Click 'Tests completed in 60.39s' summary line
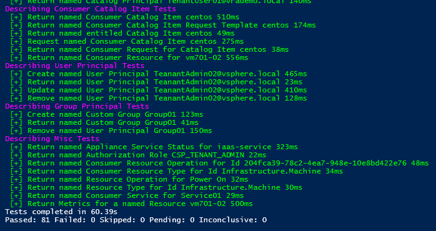This screenshot has height=231, width=436. tap(61, 212)
